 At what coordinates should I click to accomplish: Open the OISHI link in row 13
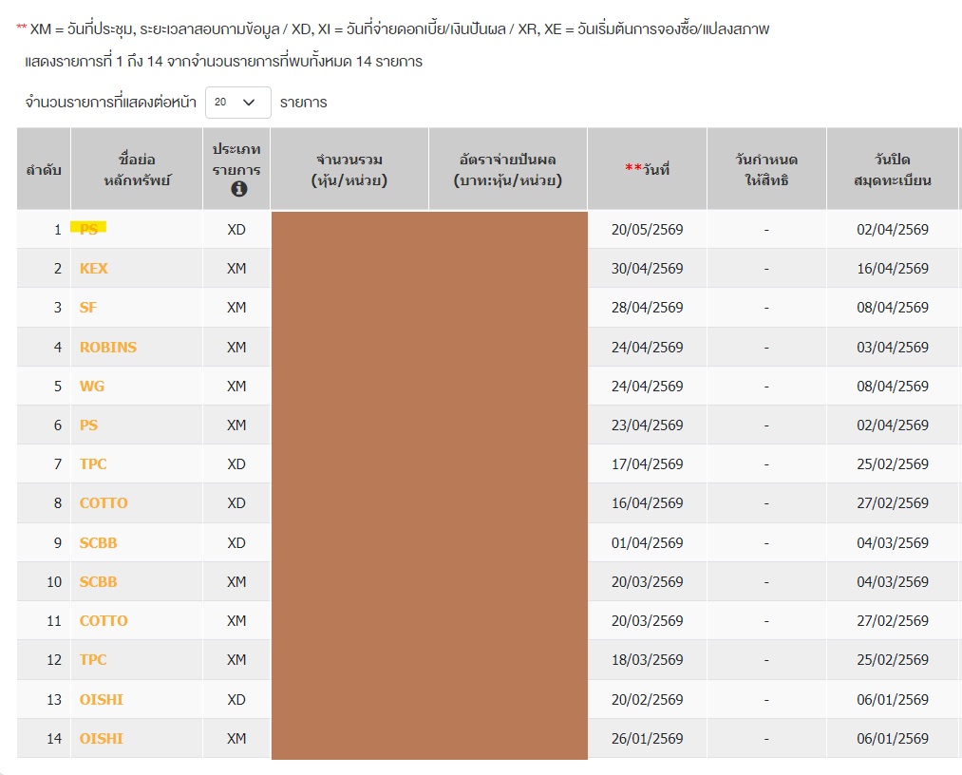(x=102, y=700)
